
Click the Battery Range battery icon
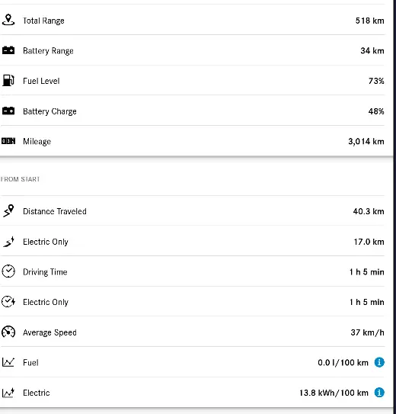tap(8, 50)
